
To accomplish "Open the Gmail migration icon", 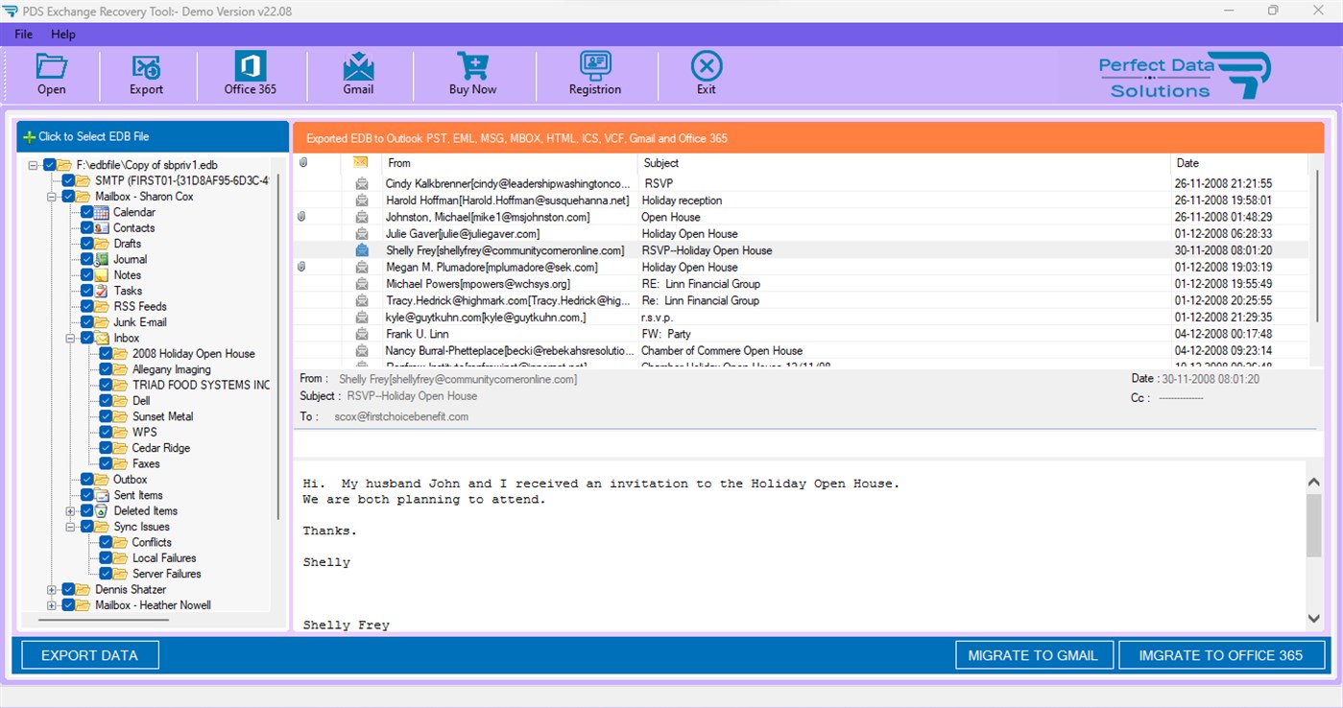I will click(x=358, y=74).
